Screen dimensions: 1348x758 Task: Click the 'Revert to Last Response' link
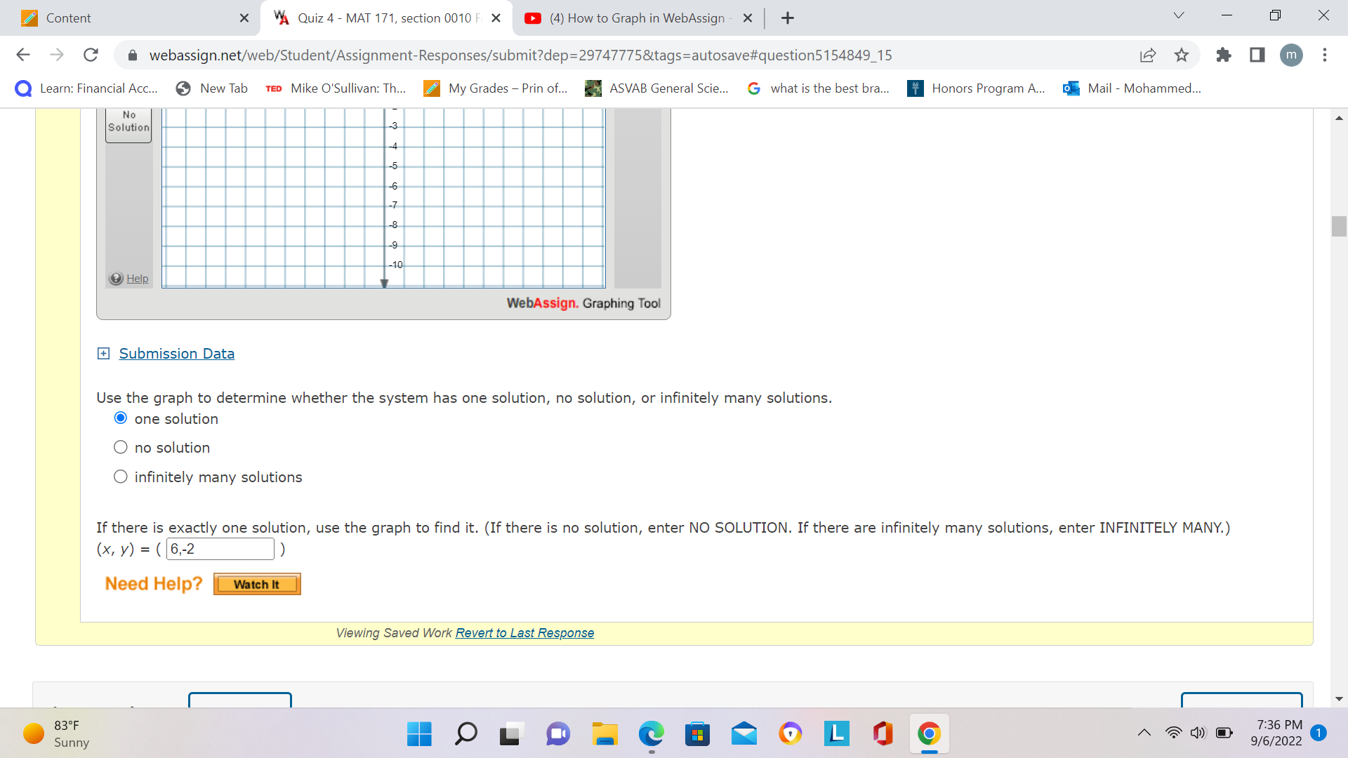coord(524,632)
